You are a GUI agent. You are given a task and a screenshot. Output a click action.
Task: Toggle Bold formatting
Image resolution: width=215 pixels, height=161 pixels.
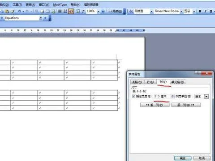[200, 11]
